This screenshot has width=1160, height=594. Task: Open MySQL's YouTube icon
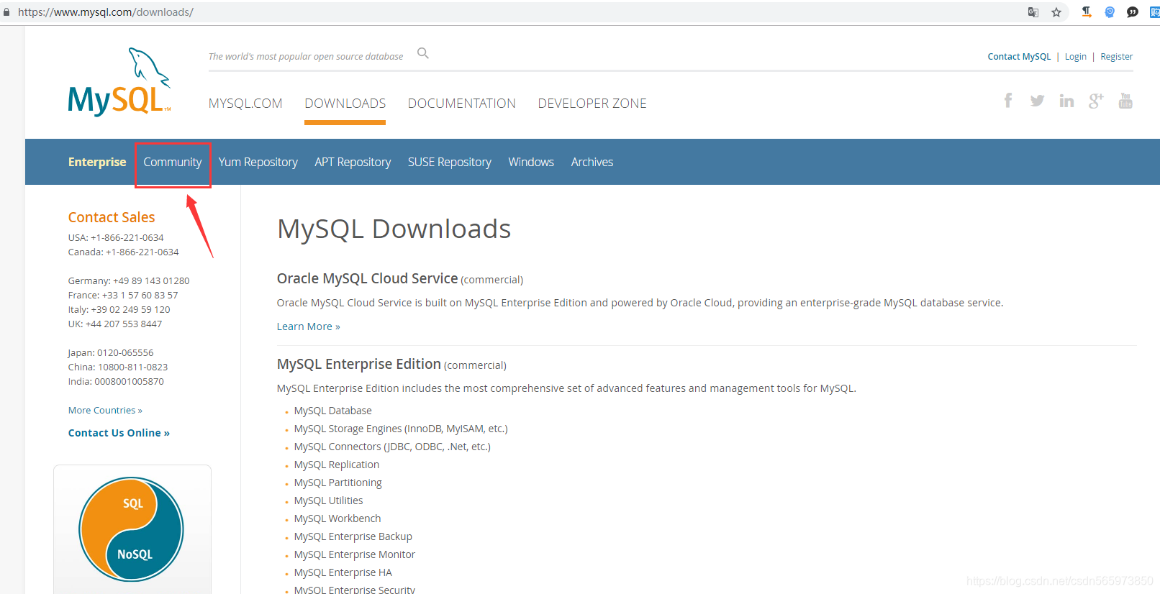pyautogui.click(x=1125, y=101)
